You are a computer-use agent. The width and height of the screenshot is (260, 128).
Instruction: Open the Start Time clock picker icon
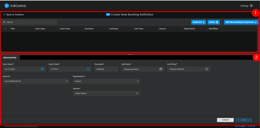[88, 69]
